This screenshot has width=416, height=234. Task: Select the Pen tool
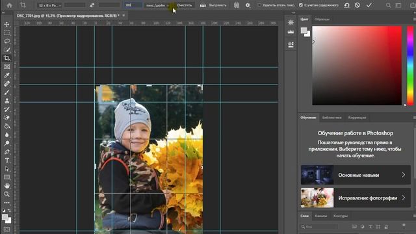(7, 151)
